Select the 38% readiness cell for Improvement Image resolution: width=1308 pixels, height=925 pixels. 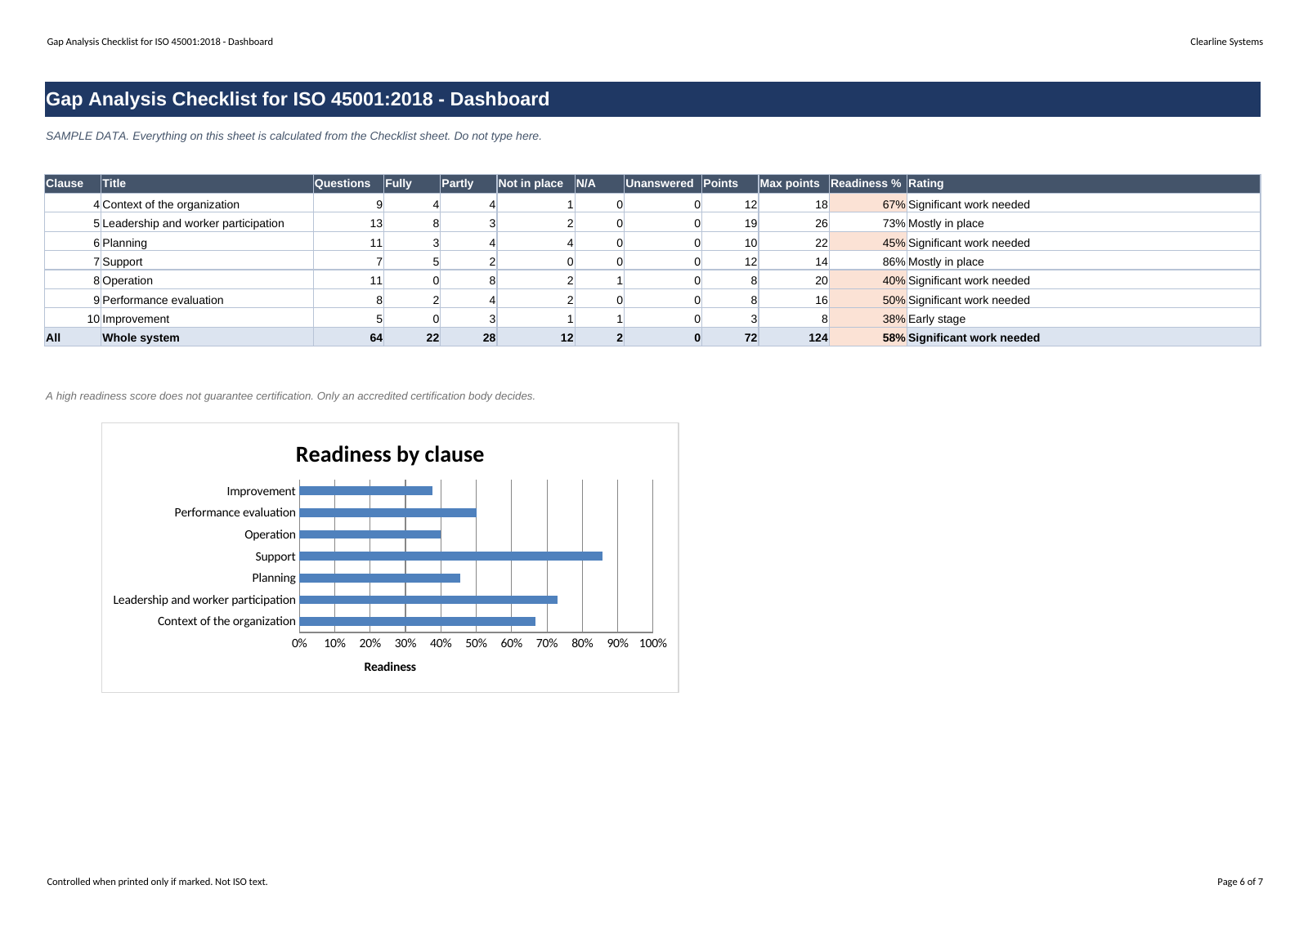(868, 319)
